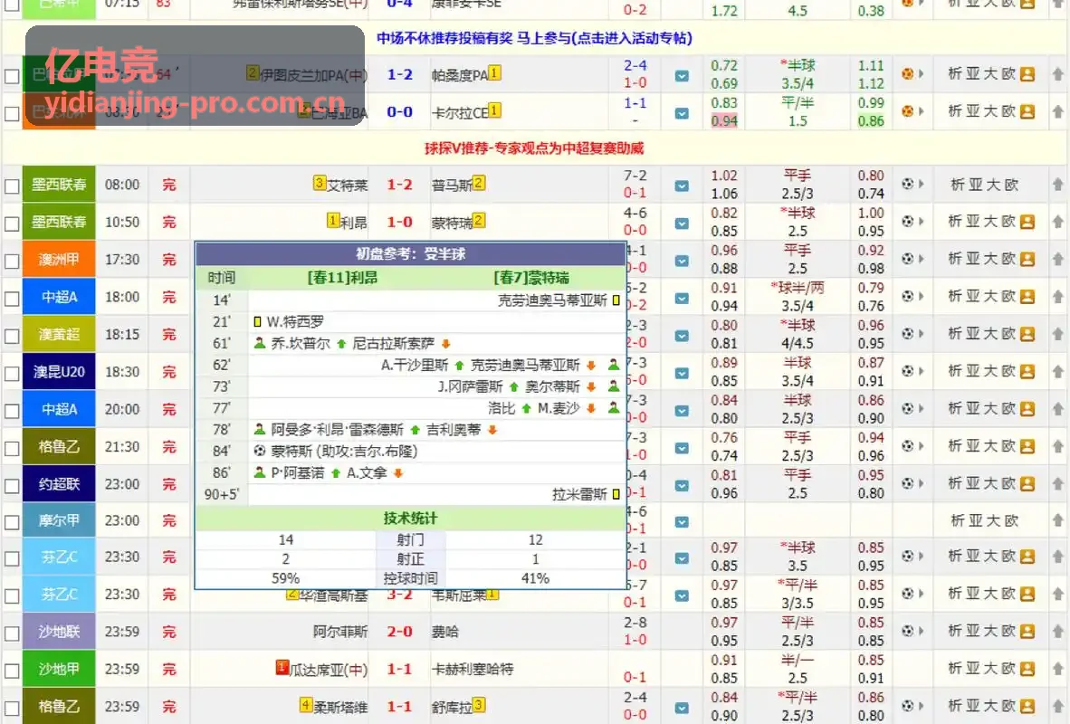
Task: Select the 澳洲甲 17:30 match checkbox
Action: click(x=12, y=261)
